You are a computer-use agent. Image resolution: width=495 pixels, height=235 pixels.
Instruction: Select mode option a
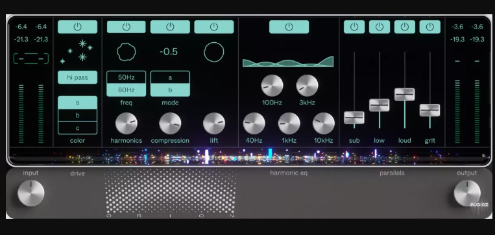pos(170,77)
